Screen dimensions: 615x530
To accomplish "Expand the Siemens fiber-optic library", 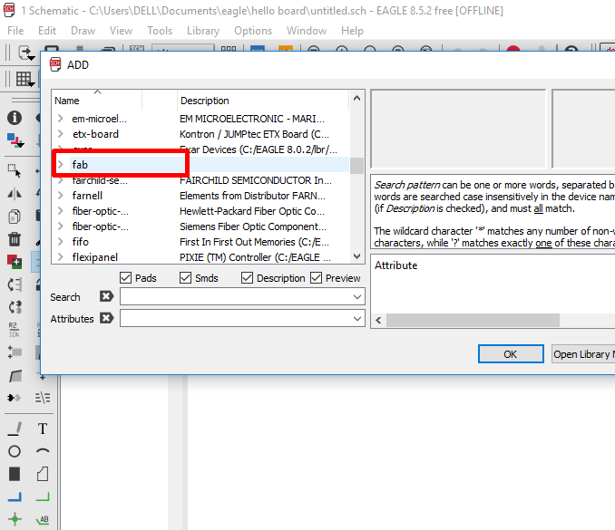I will [x=61, y=226].
